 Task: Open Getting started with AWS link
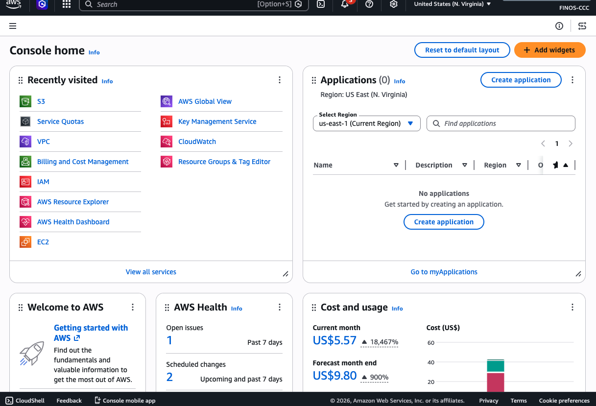coord(91,333)
